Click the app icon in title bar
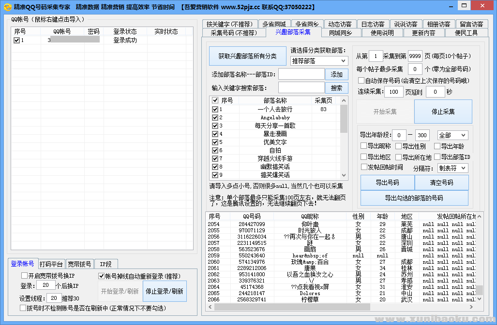The width and height of the screenshot is (497, 325). click(7, 7)
